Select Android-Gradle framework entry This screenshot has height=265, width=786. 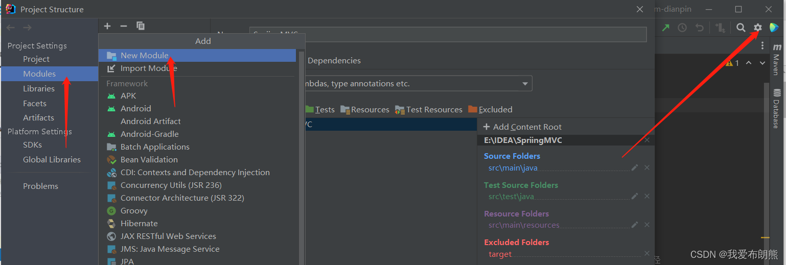197,134
